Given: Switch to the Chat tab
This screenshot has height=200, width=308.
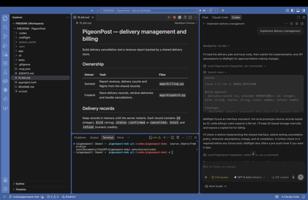Looking at the screenshot, I should pyautogui.click(x=205, y=17).
